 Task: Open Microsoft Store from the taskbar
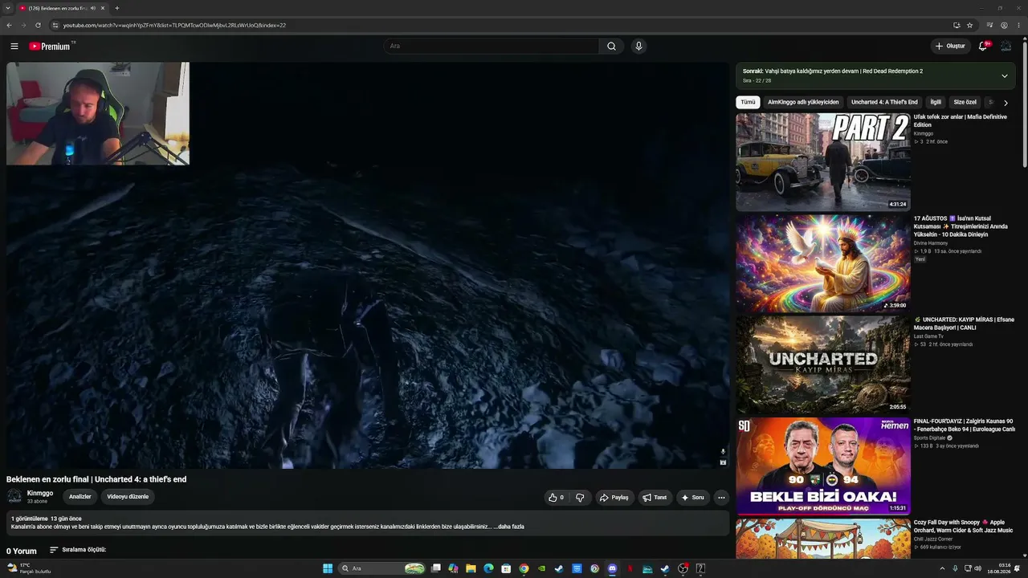pyautogui.click(x=506, y=568)
